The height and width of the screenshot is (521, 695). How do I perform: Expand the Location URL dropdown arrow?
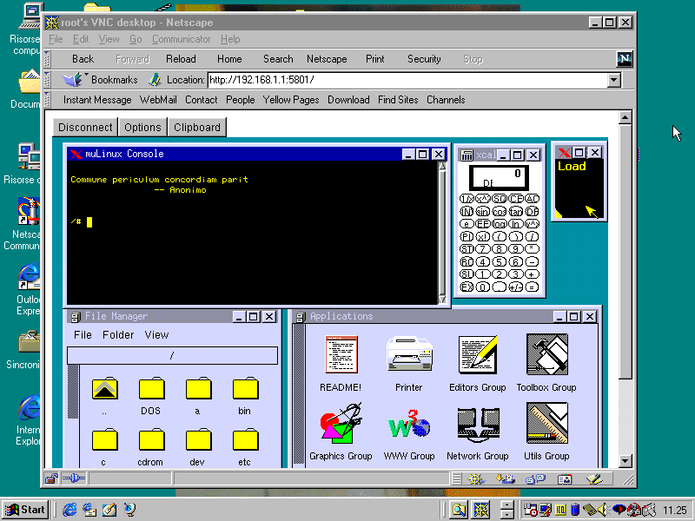click(x=614, y=80)
